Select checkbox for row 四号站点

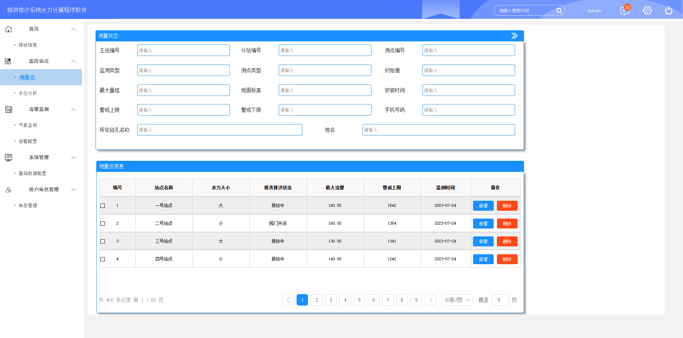click(103, 259)
